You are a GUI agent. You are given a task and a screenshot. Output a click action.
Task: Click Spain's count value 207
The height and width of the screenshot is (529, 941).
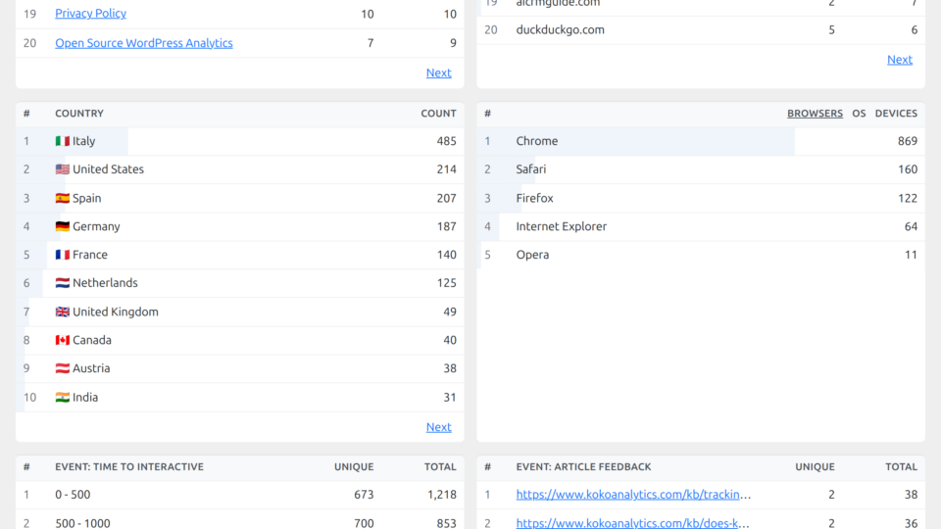(447, 198)
